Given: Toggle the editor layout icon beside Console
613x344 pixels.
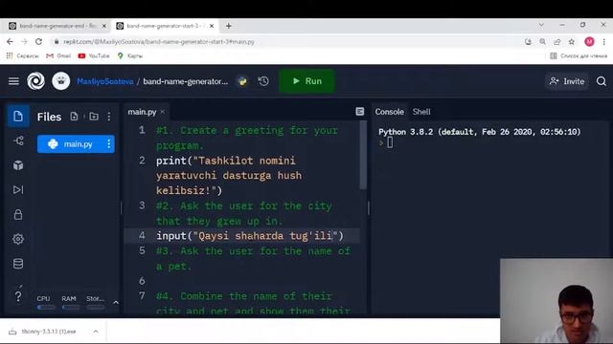Looking at the screenshot, I should coord(360,112).
